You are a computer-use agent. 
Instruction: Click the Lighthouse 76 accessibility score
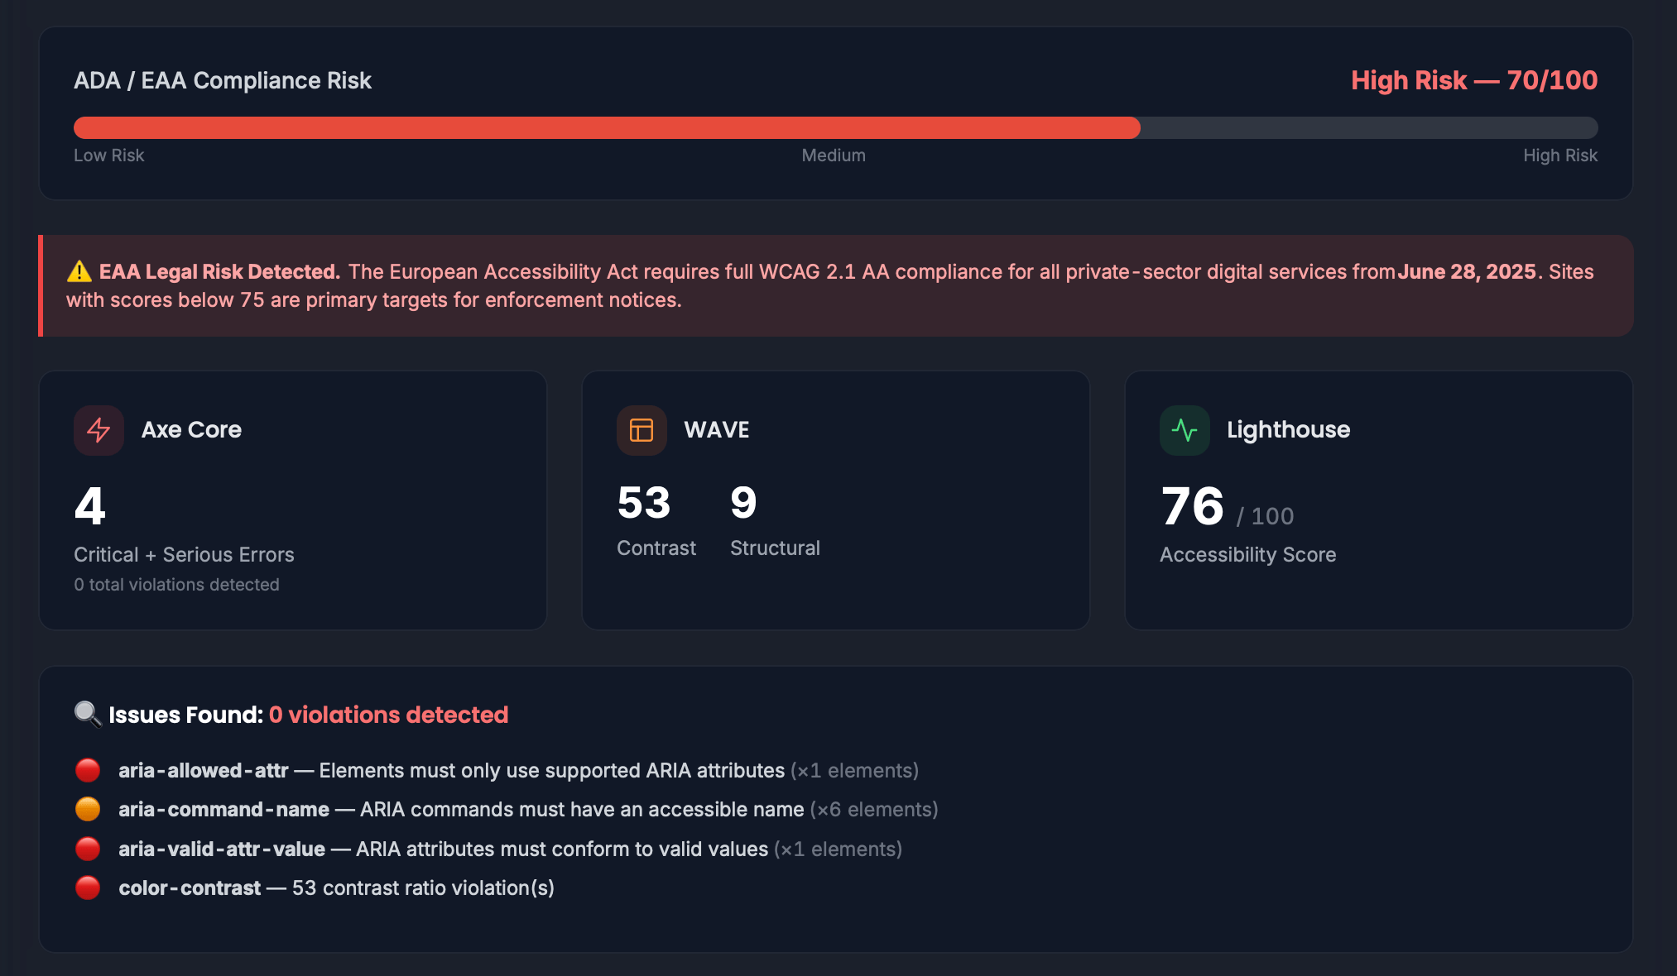[1192, 506]
